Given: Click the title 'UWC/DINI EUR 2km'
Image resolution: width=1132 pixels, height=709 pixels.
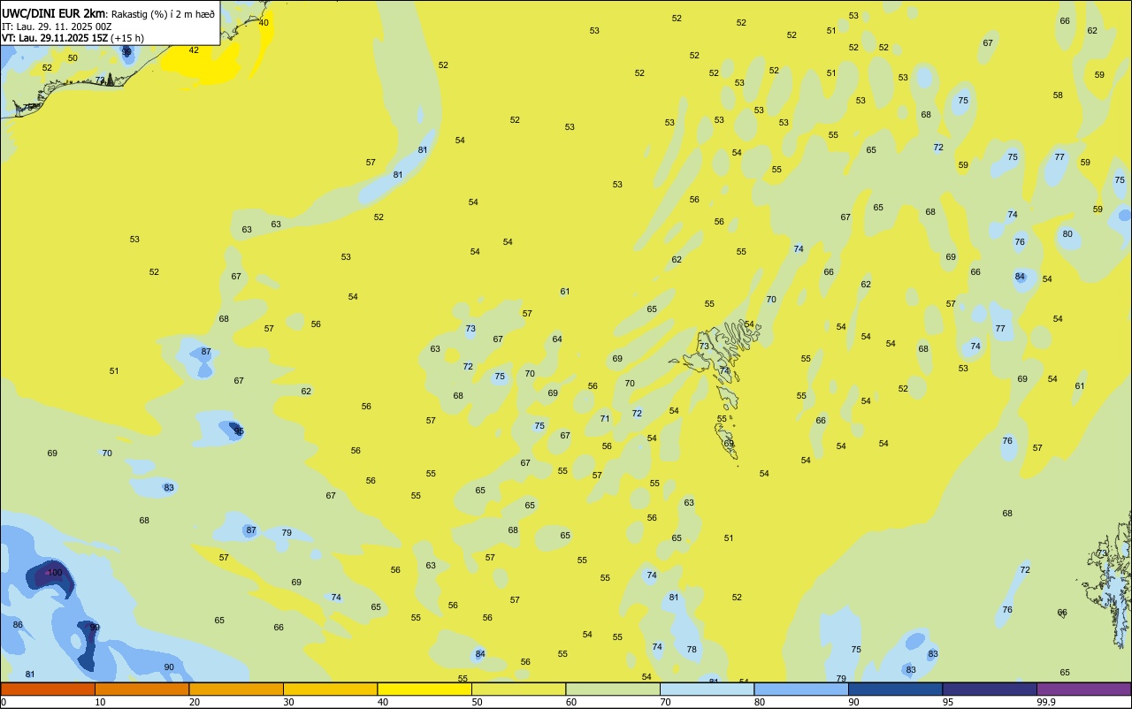Looking at the screenshot, I should click(54, 13).
